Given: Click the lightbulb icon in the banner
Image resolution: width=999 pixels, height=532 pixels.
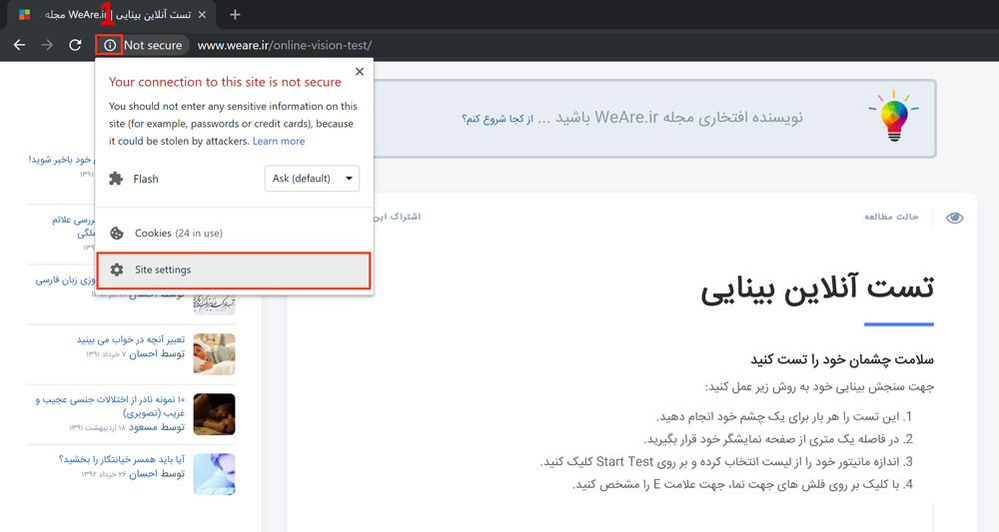Looking at the screenshot, I should coord(894,117).
